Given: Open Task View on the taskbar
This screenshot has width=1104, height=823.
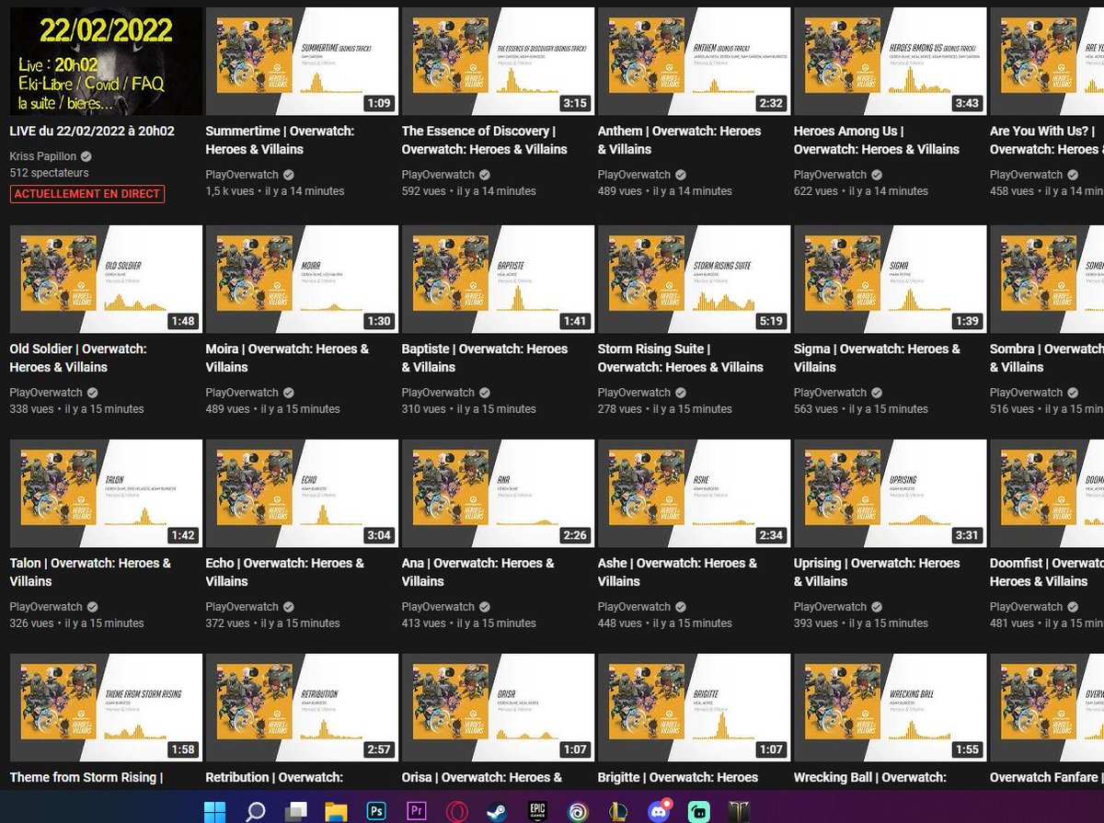Looking at the screenshot, I should click(295, 811).
